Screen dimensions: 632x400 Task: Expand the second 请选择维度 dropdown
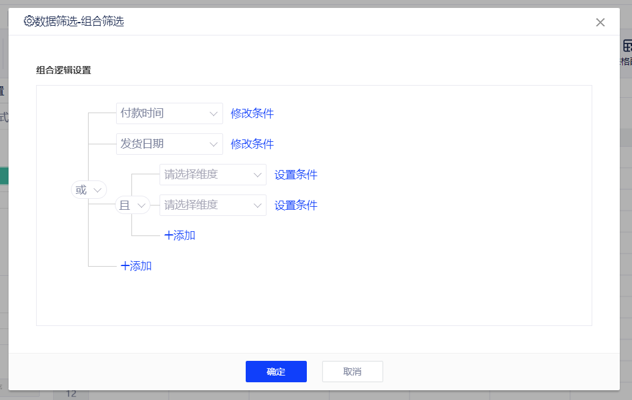[212, 206]
